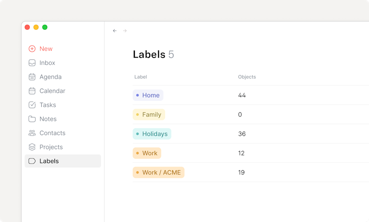
Task: Open the Projects stack icon
Action: 32,147
